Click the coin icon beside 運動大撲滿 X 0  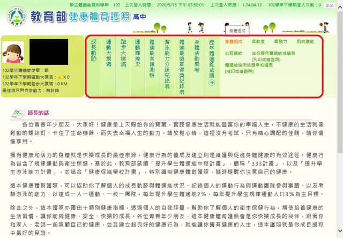pyautogui.click(x=59, y=77)
